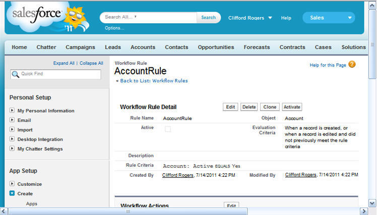This screenshot has height=215, width=377.
Task: Click the Help for this Page question icon
Action: pyautogui.click(x=352, y=64)
